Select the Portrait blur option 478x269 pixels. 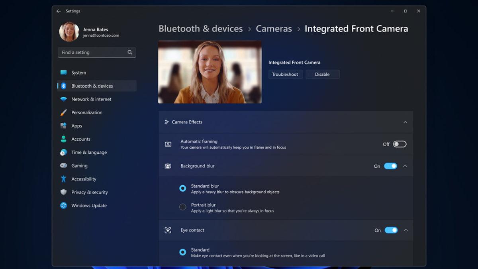pos(182,207)
